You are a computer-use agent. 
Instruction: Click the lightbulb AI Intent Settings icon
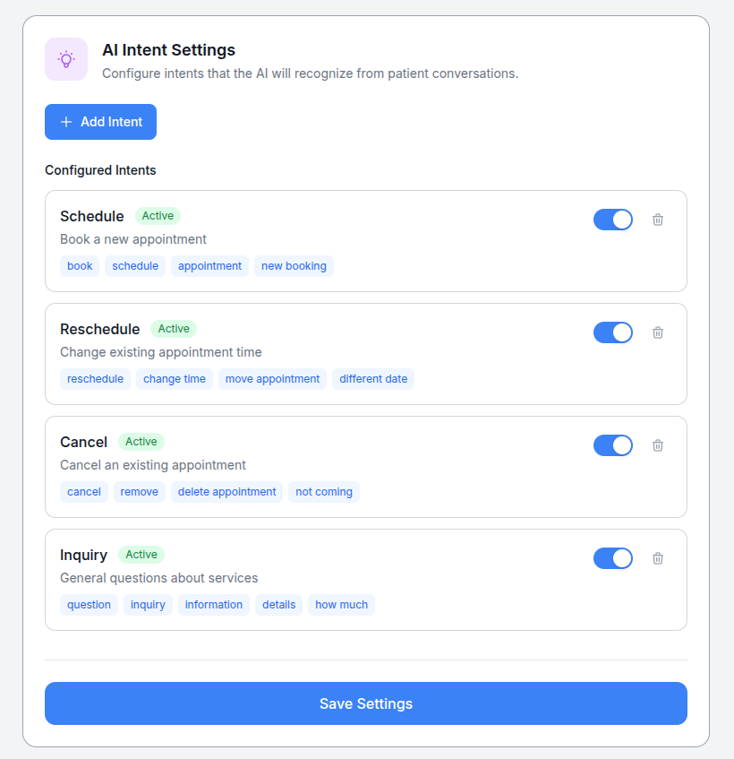(x=66, y=59)
